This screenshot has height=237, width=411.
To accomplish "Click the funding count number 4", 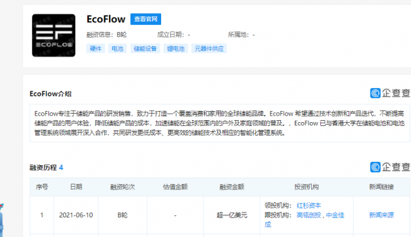I will [61, 167].
